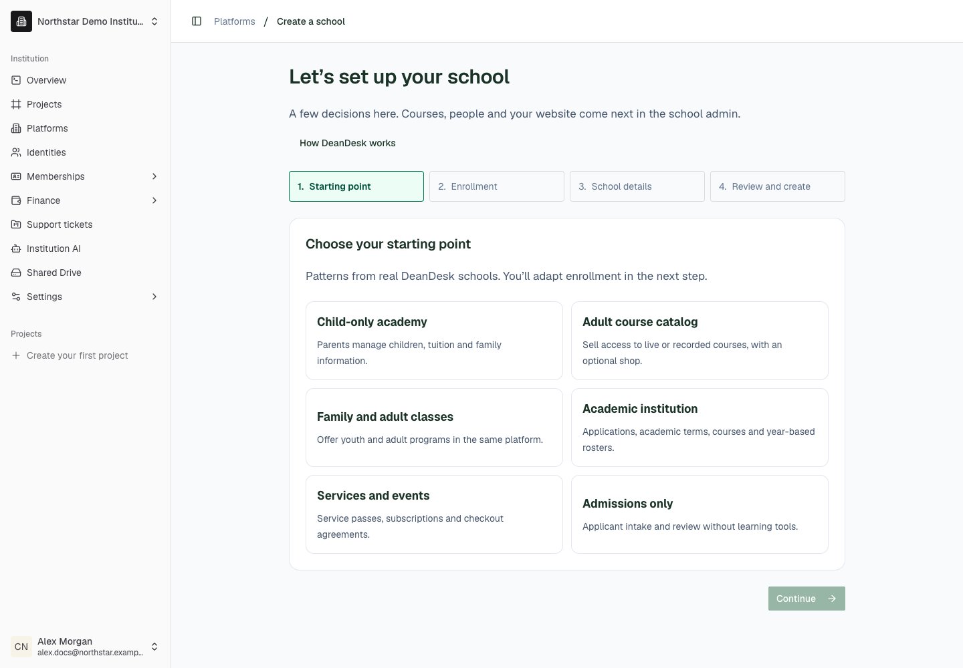Screen dimensions: 963x668
Task: Click the Support tickets icon
Action: point(16,224)
